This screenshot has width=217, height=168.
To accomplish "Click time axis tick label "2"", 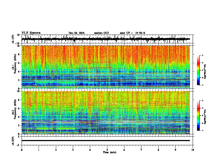I will pyautogui.click(x=56, y=150).
